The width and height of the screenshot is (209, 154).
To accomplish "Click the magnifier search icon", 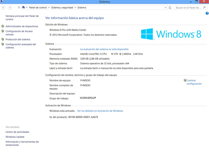I will click(x=204, y=8).
